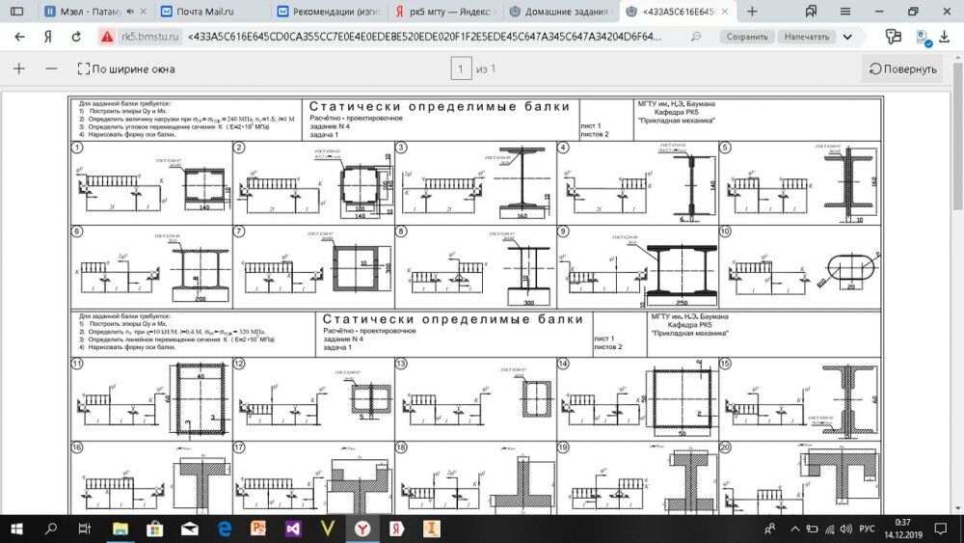Open the People icon in system tray
Viewport: 964px width, 543px height.
[x=769, y=529]
